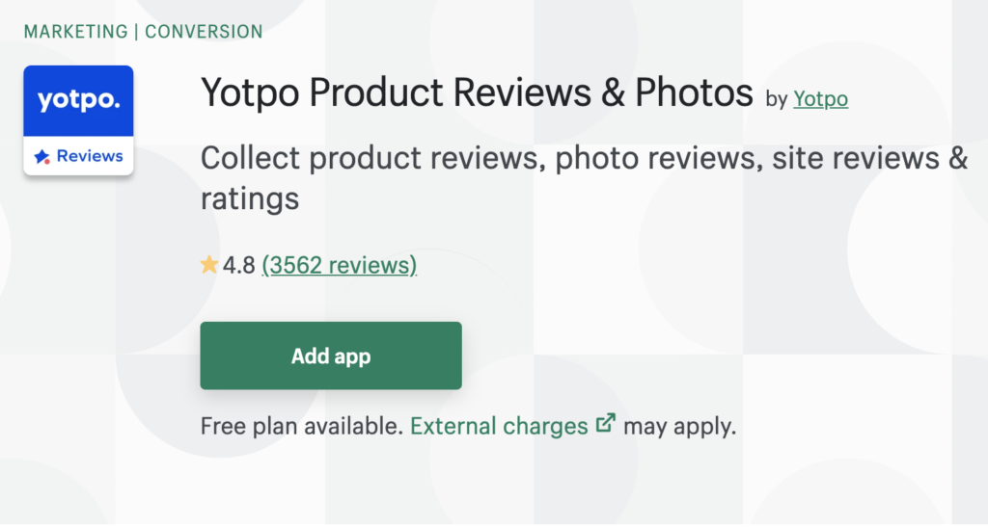988x527 pixels.
Task: Click the 4.8 rating number
Action: click(x=239, y=265)
